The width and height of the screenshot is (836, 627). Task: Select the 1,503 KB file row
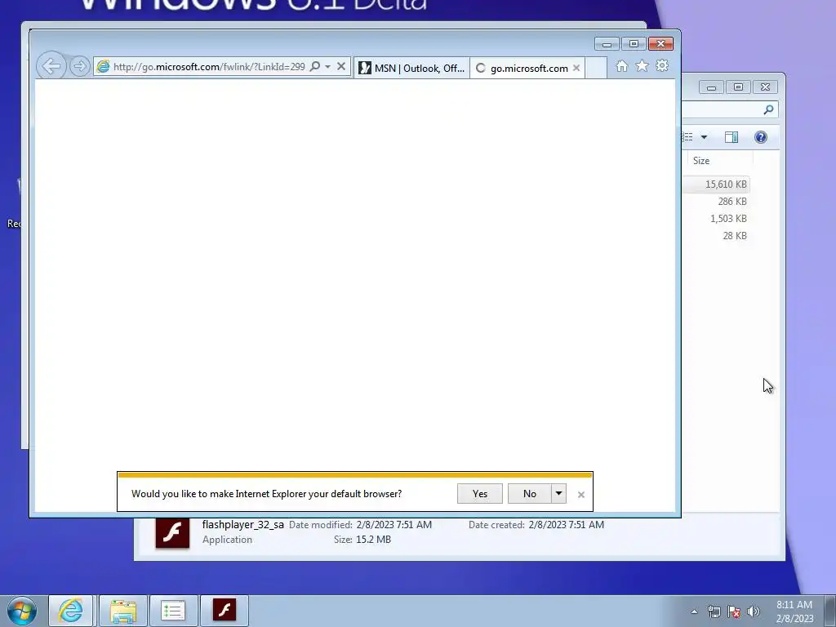[x=716, y=219]
